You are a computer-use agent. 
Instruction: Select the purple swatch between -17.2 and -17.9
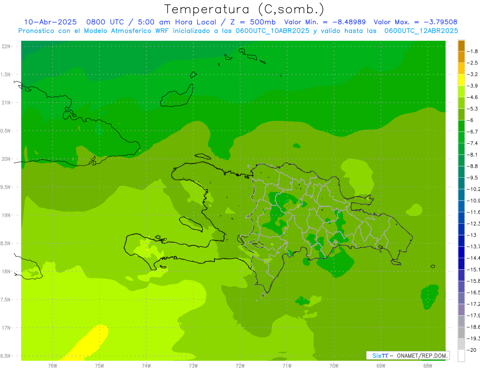point(461,309)
